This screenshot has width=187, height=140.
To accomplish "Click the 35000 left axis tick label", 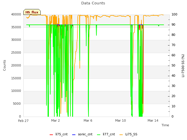I will (16, 27).
